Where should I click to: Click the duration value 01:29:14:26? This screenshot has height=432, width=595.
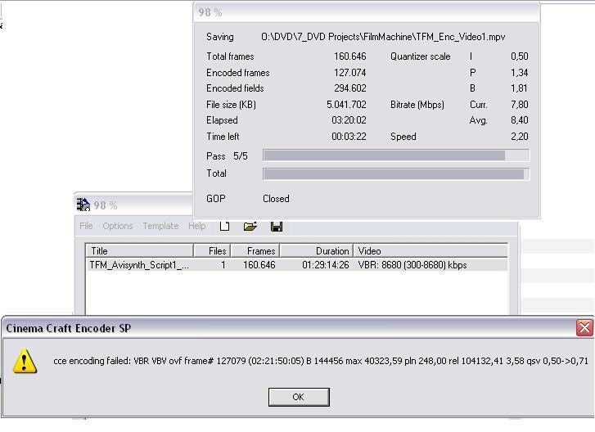[x=326, y=265]
